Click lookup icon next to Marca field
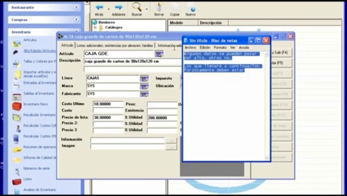 [144, 87]
